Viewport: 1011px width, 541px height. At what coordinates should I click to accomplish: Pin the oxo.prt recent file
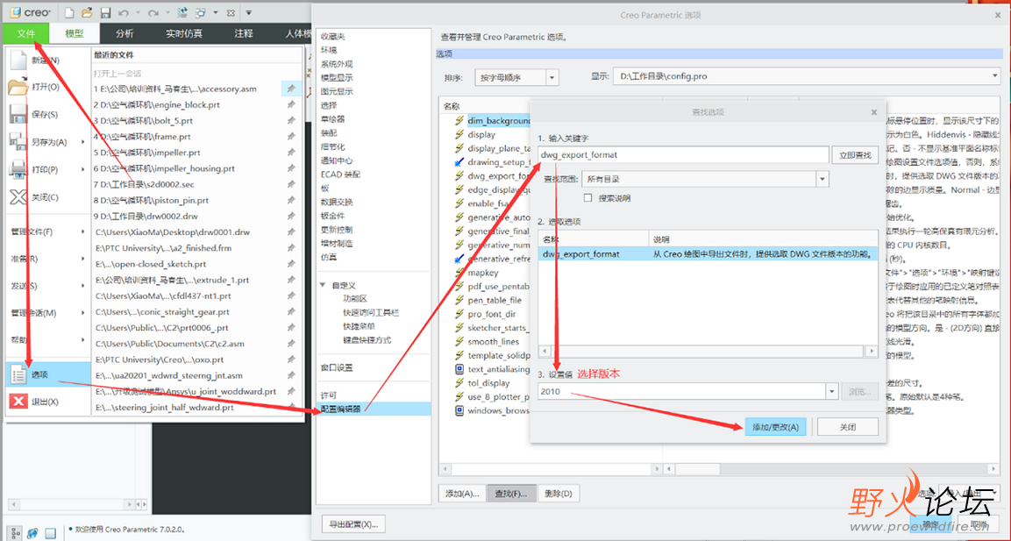click(291, 359)
